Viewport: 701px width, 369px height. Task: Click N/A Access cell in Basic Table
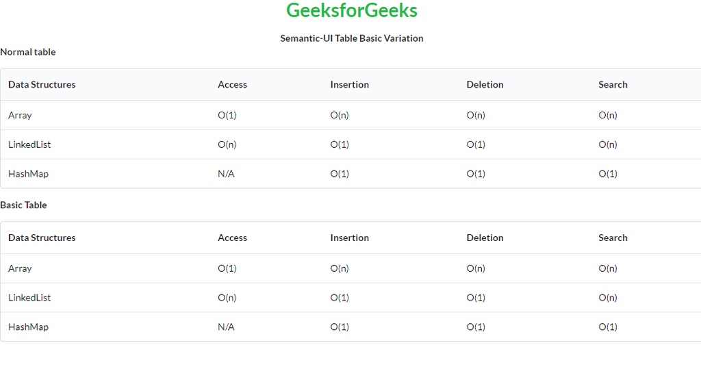226,327
